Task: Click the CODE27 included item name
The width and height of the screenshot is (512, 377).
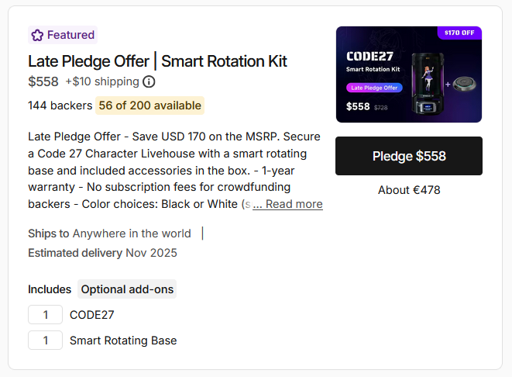Action: [x=91, y=315]
